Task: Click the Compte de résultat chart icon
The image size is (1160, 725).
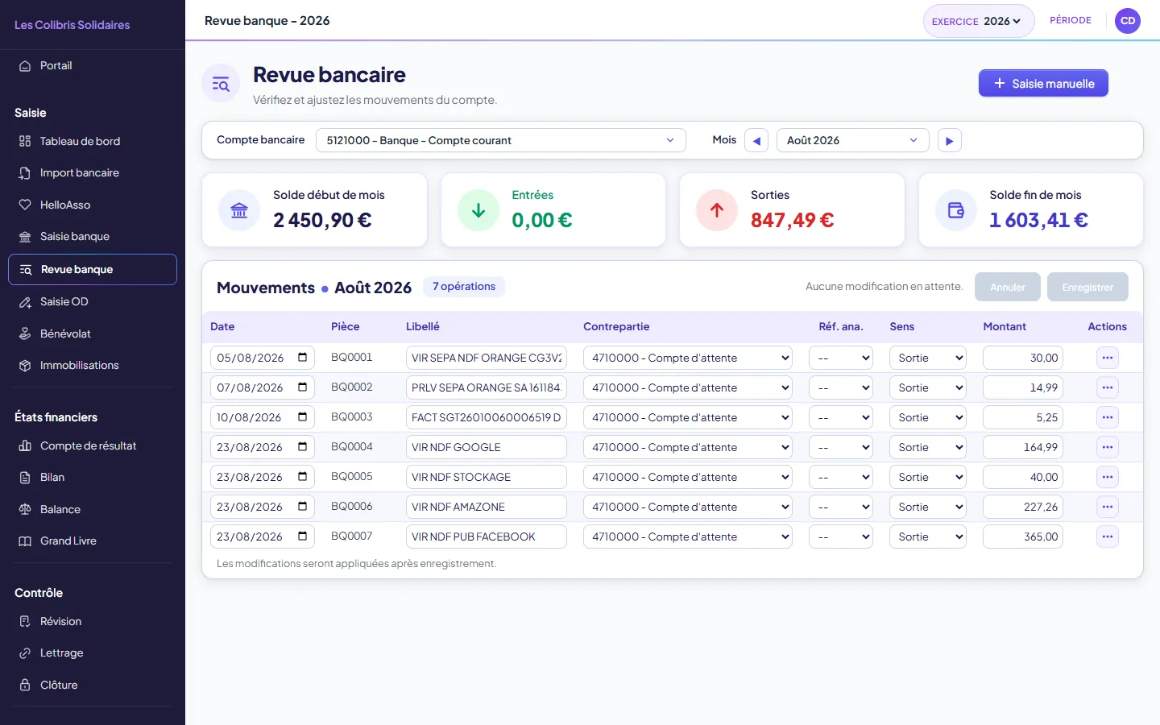Action: (25, 445)
